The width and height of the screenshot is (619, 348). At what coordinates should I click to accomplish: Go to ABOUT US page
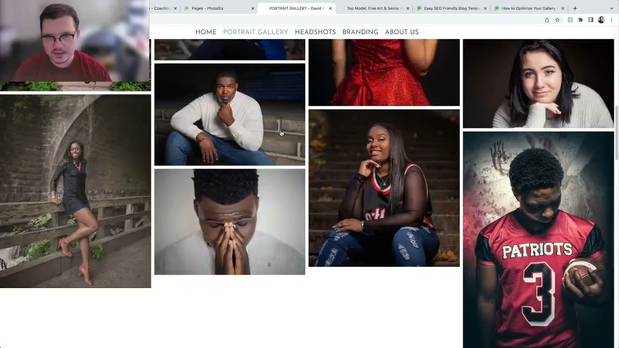click(x=402, y=32)
